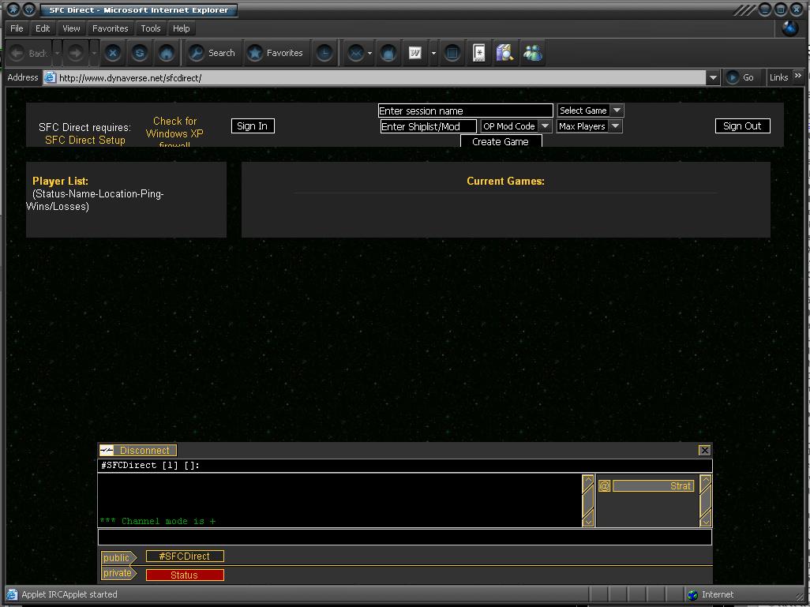
Task: Follow the SFC Direct Setup link
Action: (x=84, y=140)
